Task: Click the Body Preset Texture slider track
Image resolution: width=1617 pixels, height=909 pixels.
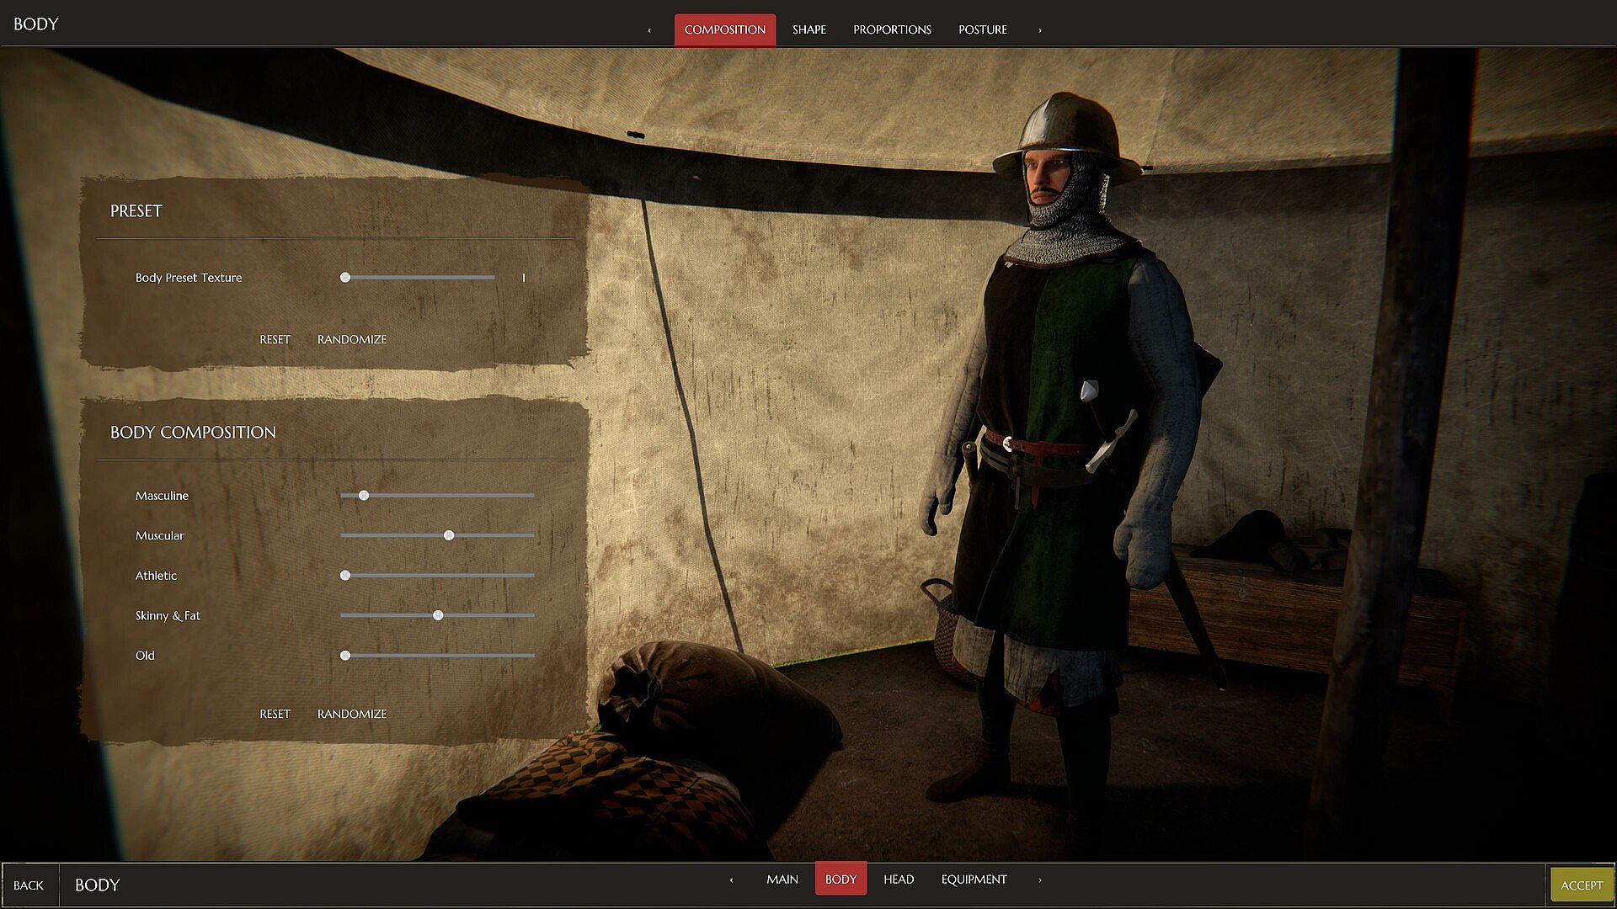Action: 421,277
